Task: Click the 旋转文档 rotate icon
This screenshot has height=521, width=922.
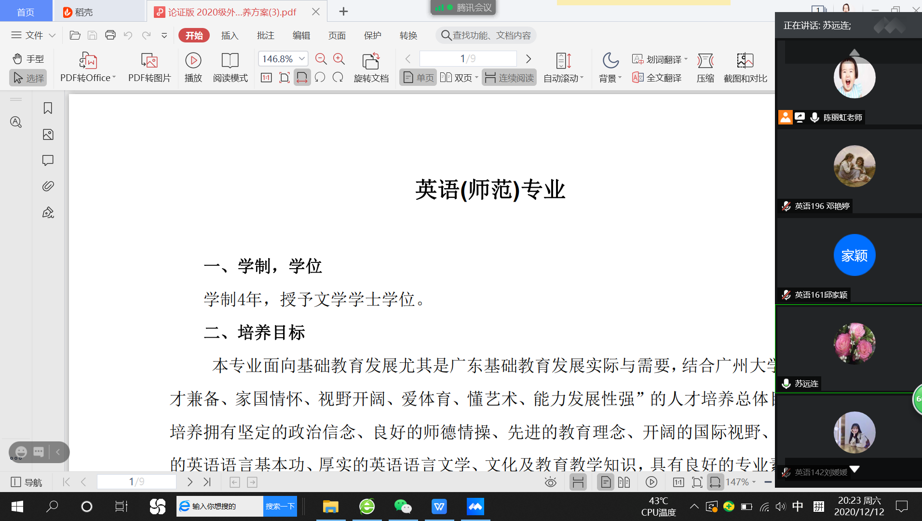Action: [370, 61]
